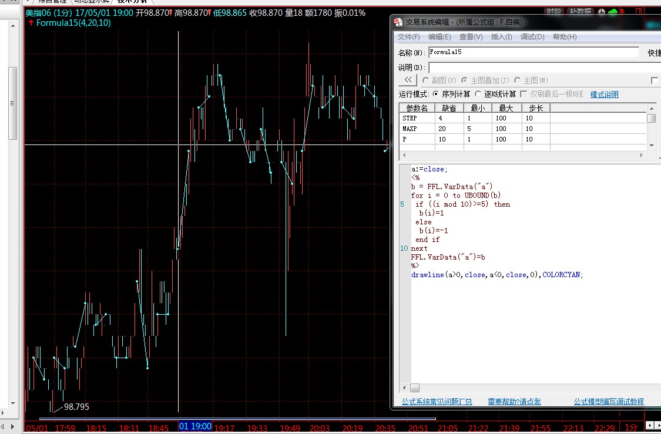Click the 最大 column header

pos(506,108)
